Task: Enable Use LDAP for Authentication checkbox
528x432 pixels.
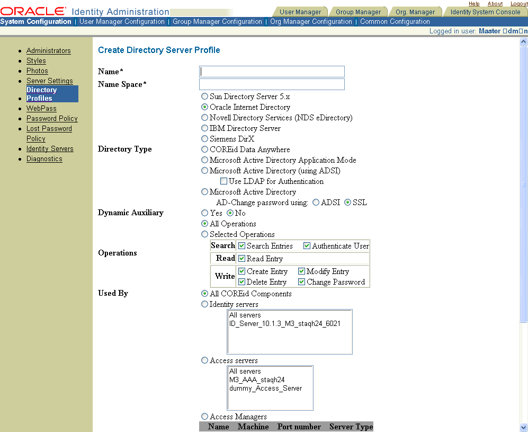Action: tap(224, 181)
